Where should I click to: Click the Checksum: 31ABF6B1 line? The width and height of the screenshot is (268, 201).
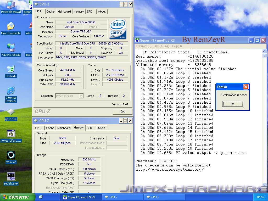coord(157,161)
